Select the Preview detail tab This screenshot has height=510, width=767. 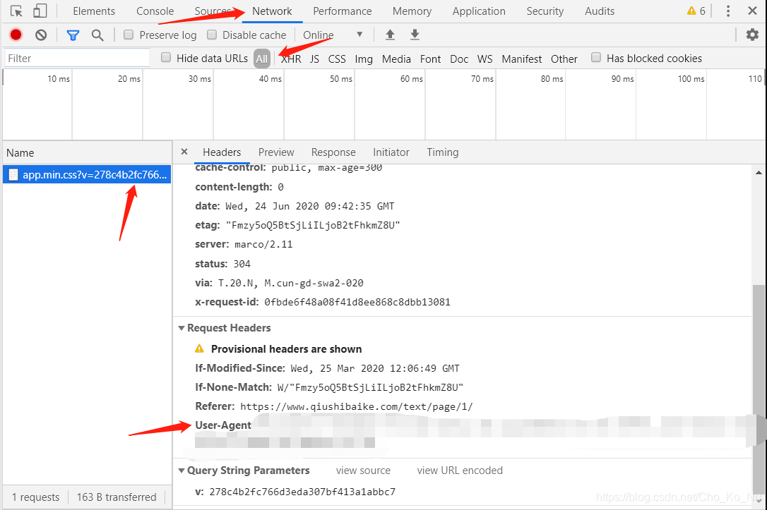click(276, 152)
